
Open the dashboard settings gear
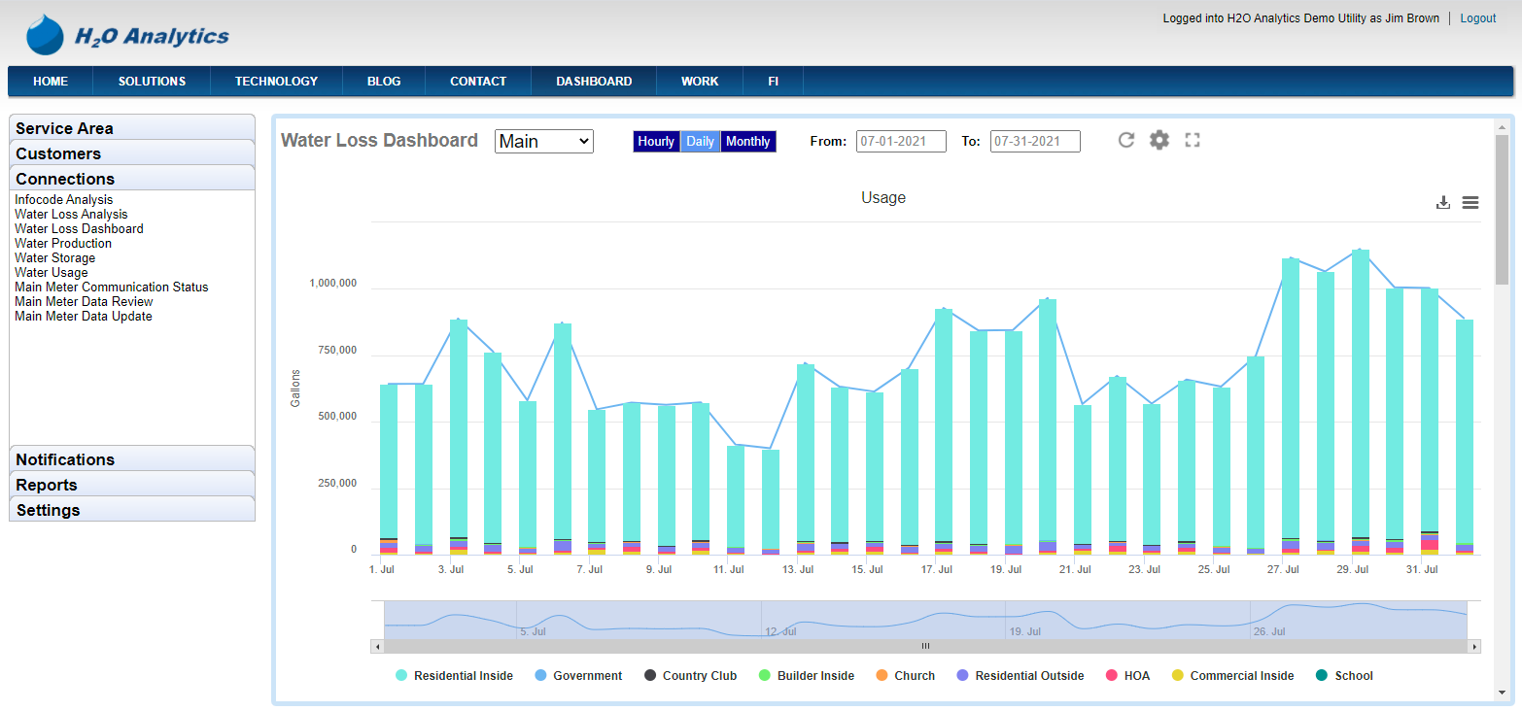(x=1159, y=140)
